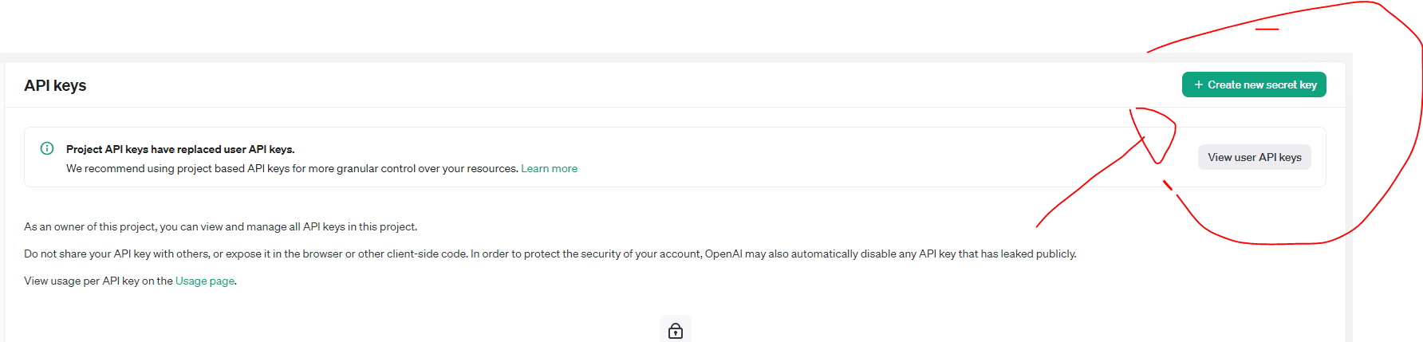Click the padlock icon at the bottom
Viewport: 1423px width, 342px height.
coord(676,331)
